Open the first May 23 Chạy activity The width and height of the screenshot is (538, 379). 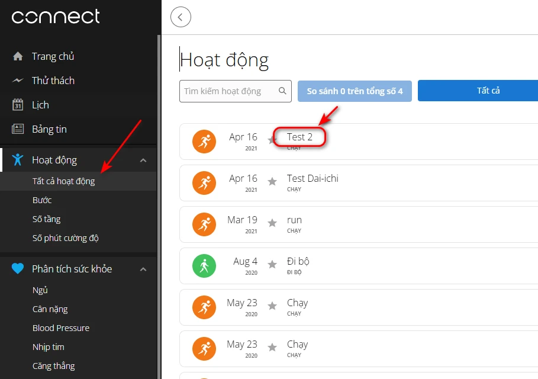(x=298, y=303)
